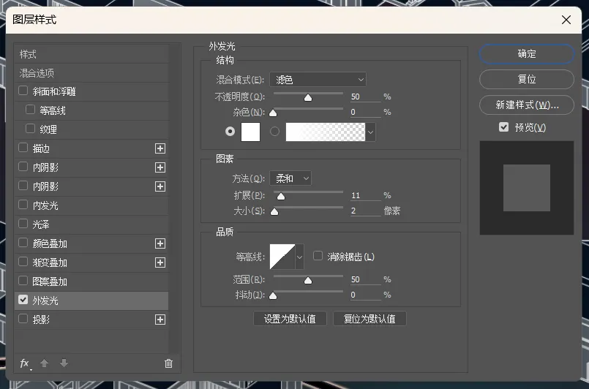Delete effect using the trash icon

click(x=169, y=363)
